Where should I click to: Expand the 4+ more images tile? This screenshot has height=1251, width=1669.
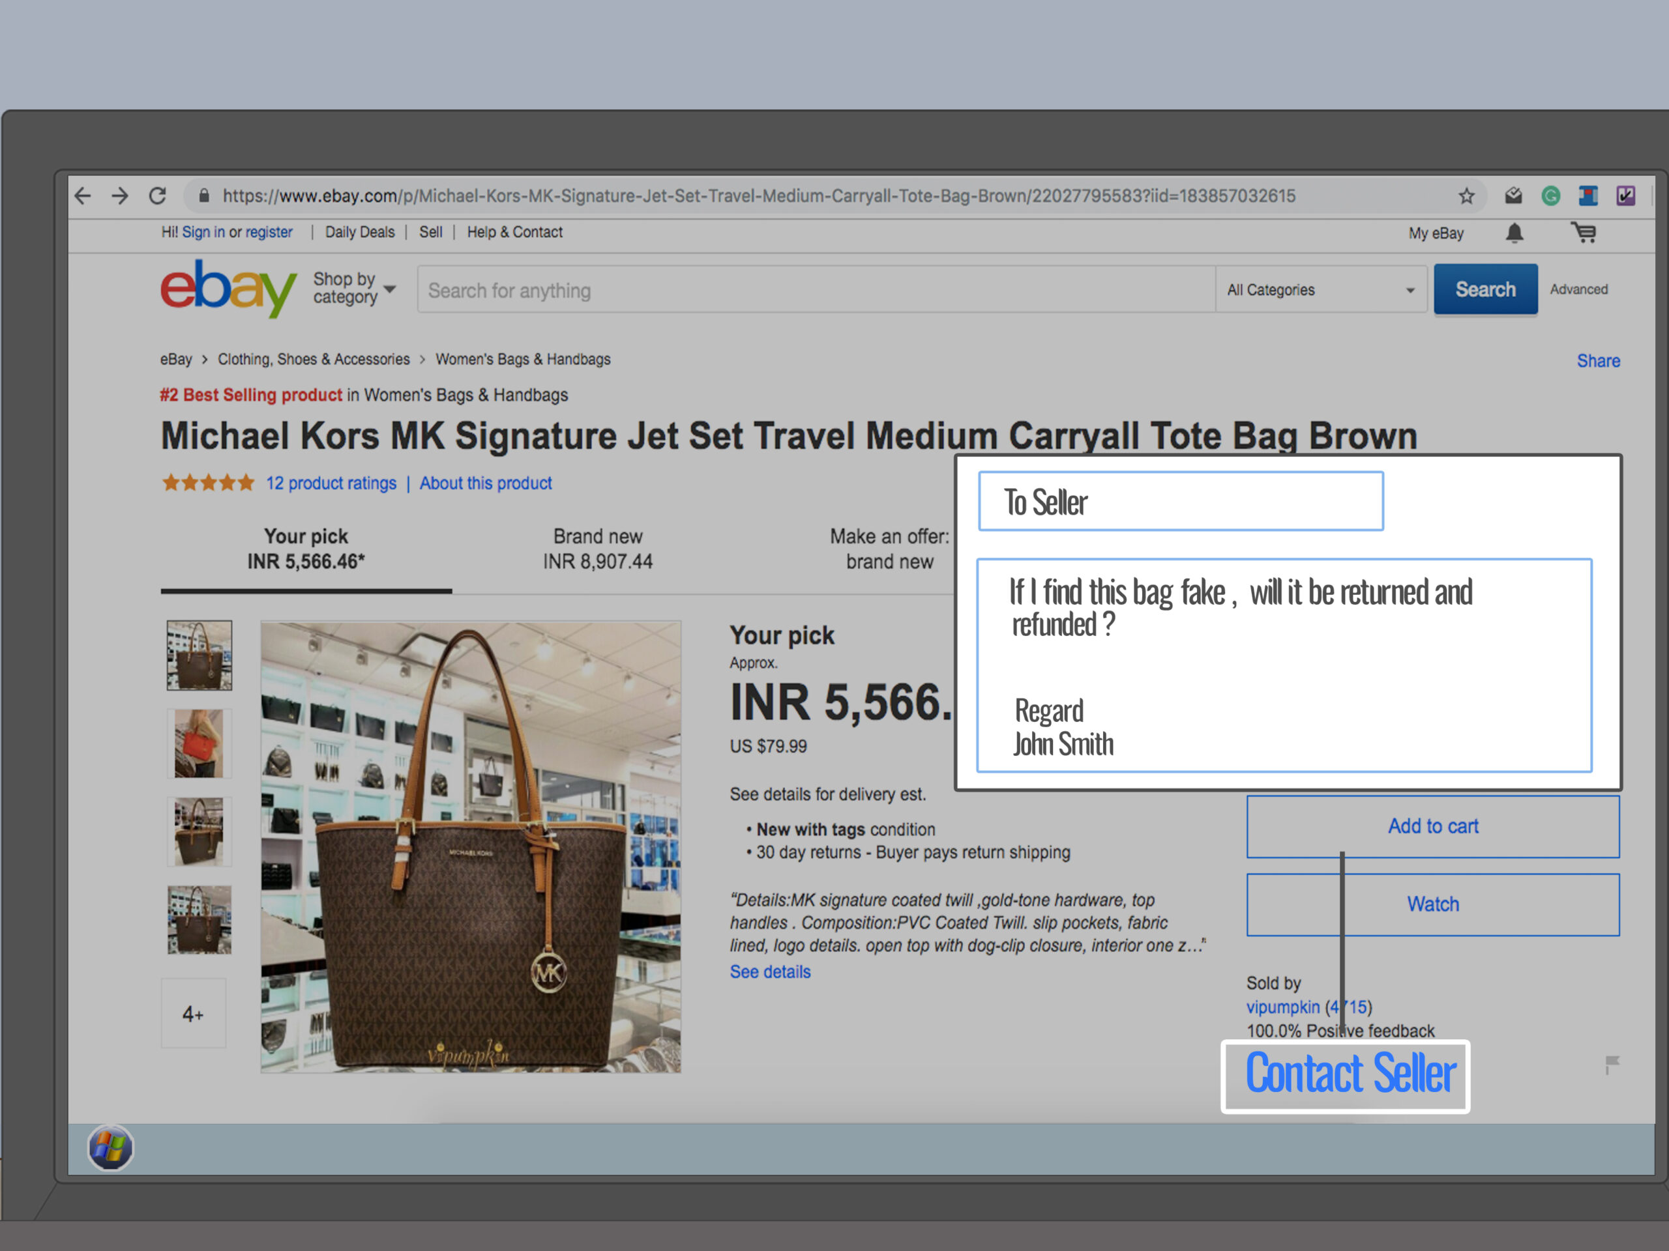click(193, 1013)
